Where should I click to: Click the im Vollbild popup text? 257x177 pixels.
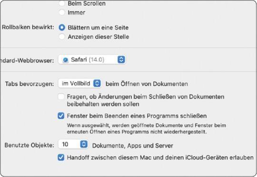(76, 83)
